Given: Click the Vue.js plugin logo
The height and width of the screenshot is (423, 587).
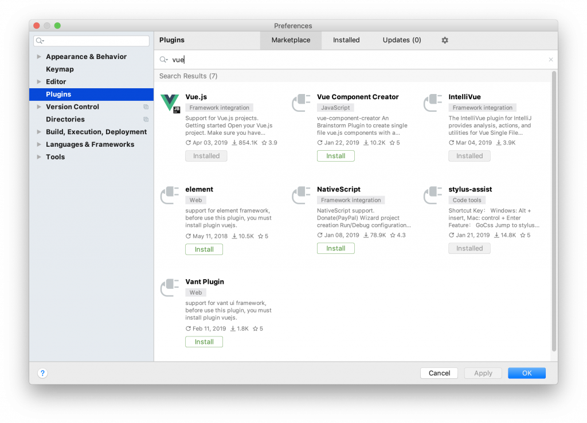Looking at the screenshot, I should [x=170, y=103].
